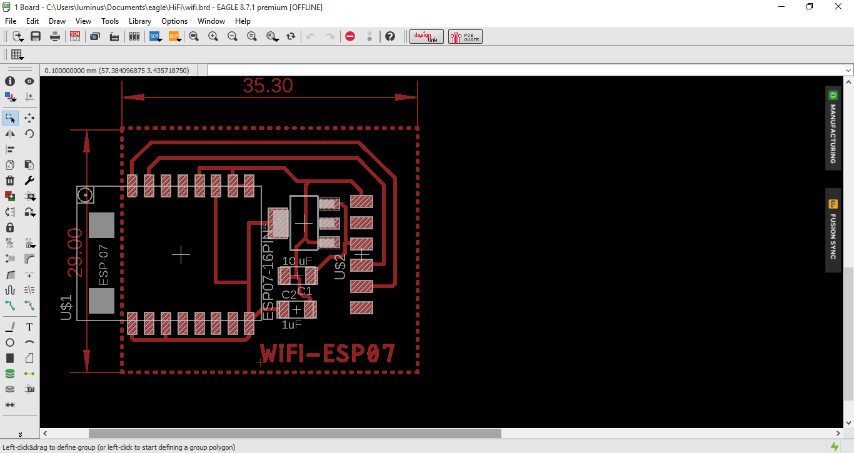This screenshot has height=453, width=854.
Task: Click the 1uF capacitor value label
Action: coord(292,325)
